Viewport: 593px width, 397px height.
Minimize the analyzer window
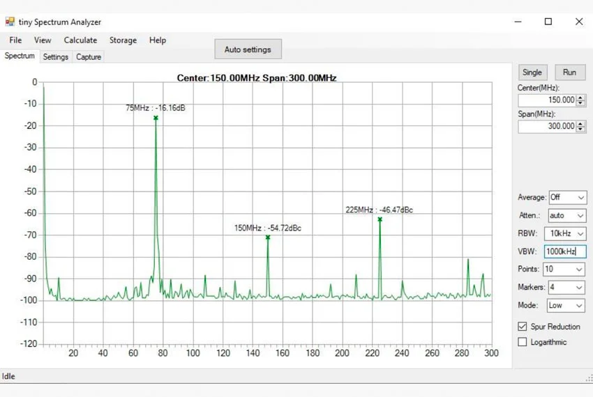(x=518, y=22)
